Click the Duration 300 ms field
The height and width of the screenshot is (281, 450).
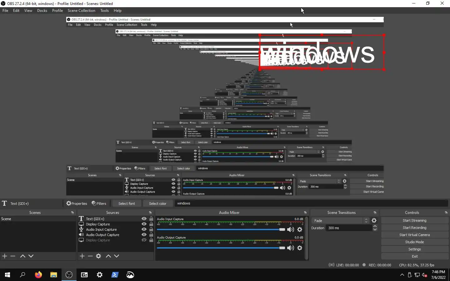click(349, 228)
